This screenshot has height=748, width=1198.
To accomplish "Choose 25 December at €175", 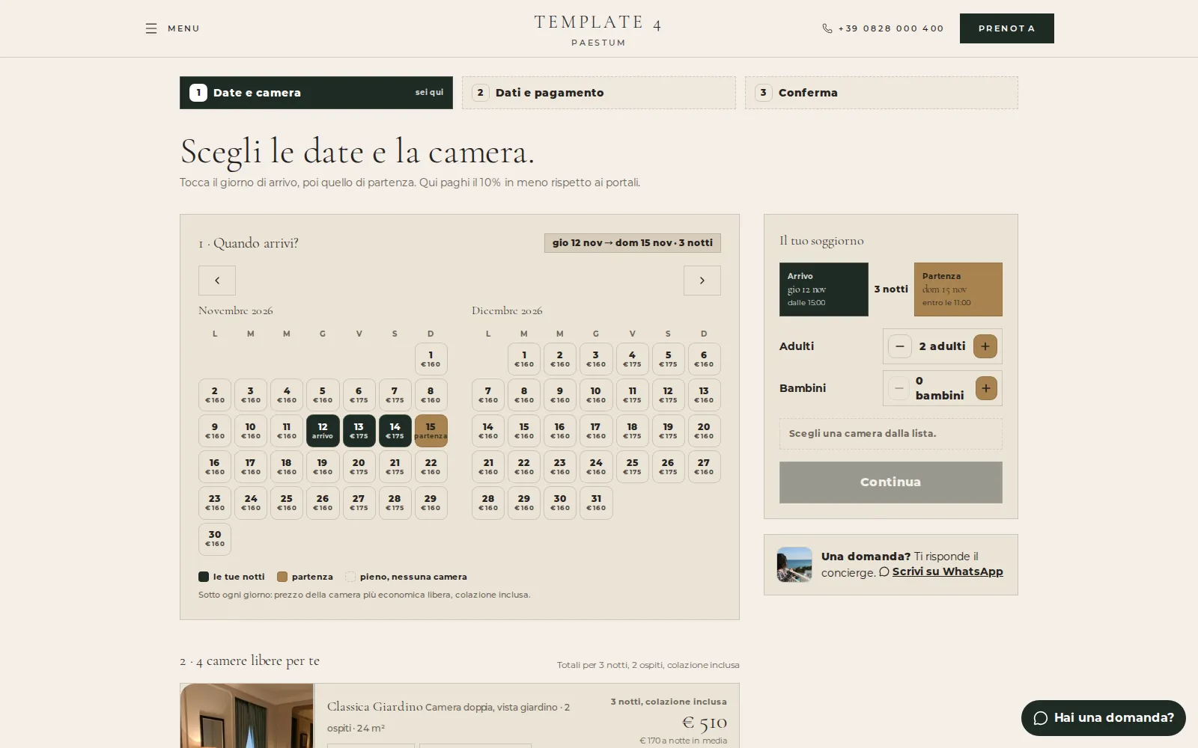I will coord(632,467).
